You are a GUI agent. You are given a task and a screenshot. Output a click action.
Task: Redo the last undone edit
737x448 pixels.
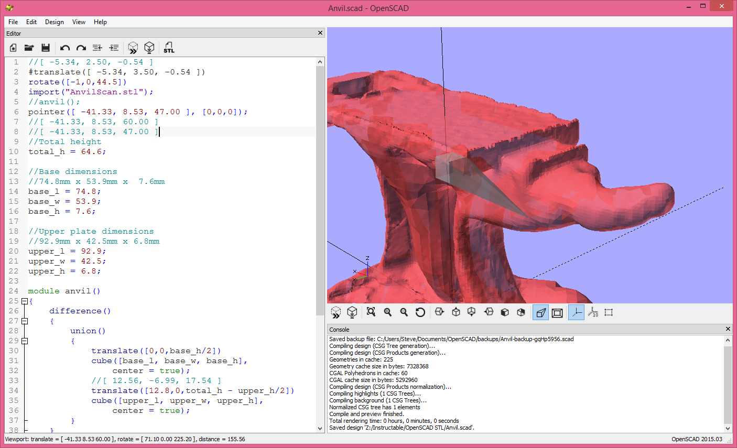coord(81,48)
